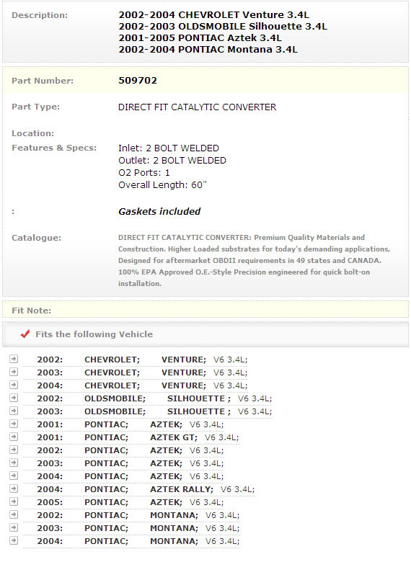Expand the 2003 Chevrolet Venture row arrow
The height and width of the screenshot is (580, 411).
coord(14,372)
